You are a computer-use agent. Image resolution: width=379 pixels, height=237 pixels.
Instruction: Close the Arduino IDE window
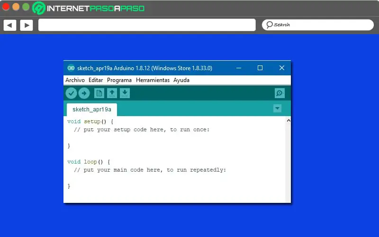[282, 68]
